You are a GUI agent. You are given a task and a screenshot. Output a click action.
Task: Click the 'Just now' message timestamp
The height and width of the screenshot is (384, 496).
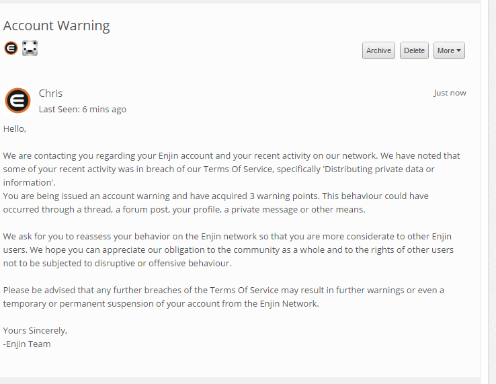[x=450, y=93]
